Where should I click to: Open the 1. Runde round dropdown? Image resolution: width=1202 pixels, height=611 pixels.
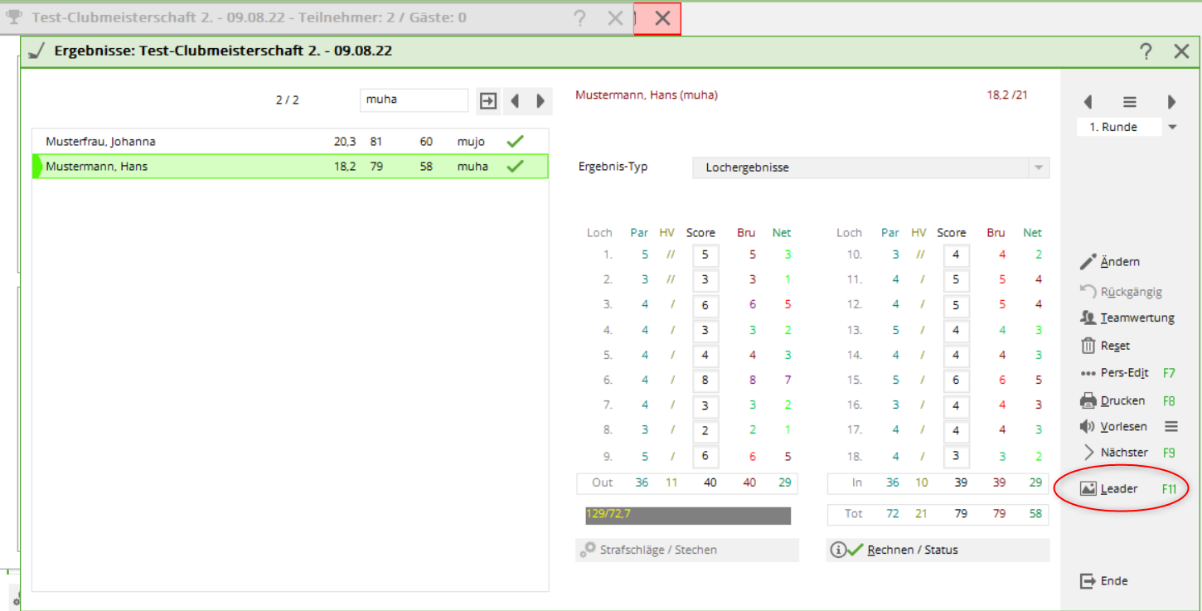pyautogui.click(x=1172, y=128)
